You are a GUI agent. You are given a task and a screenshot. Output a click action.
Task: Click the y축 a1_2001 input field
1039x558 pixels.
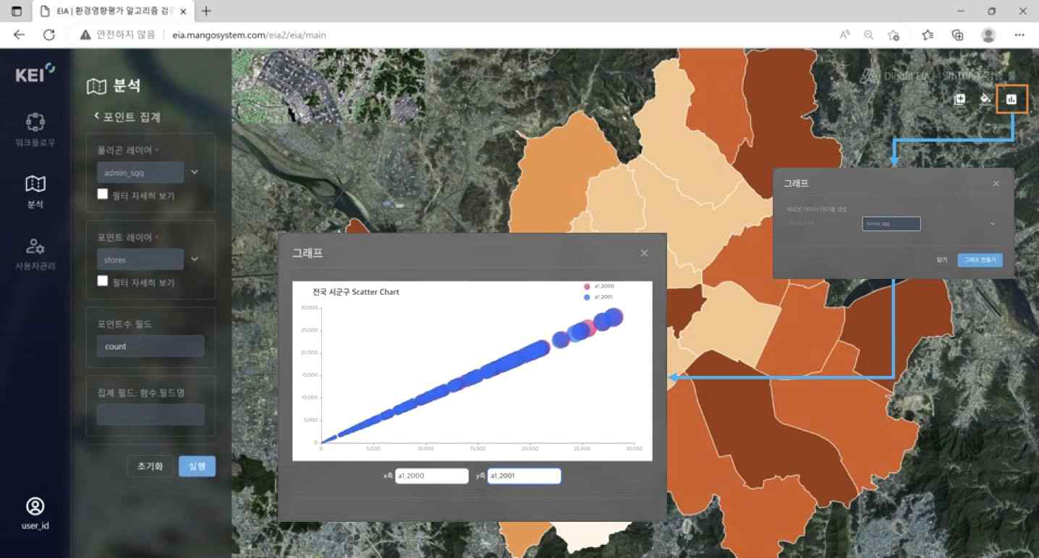tap(524, 476)
